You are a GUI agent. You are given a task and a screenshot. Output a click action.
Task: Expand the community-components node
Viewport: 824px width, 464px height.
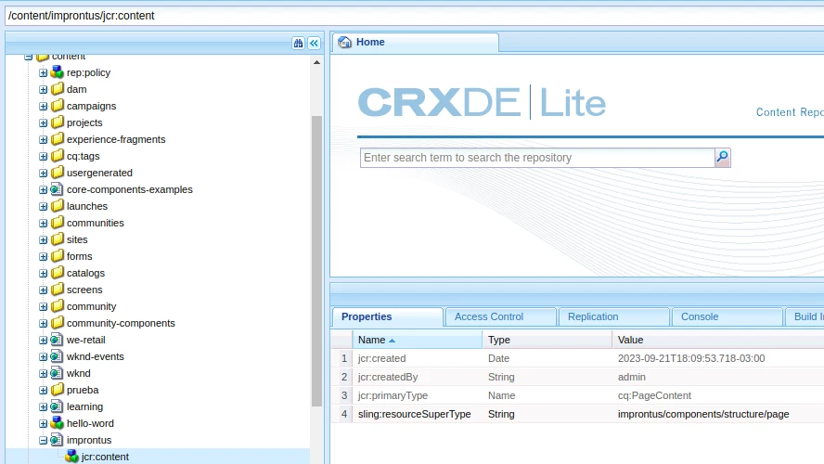click(43, 324)
